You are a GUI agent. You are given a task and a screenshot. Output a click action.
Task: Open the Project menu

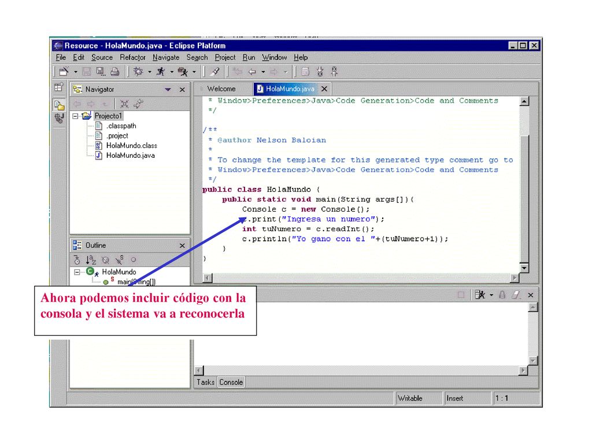coord(225,57)
